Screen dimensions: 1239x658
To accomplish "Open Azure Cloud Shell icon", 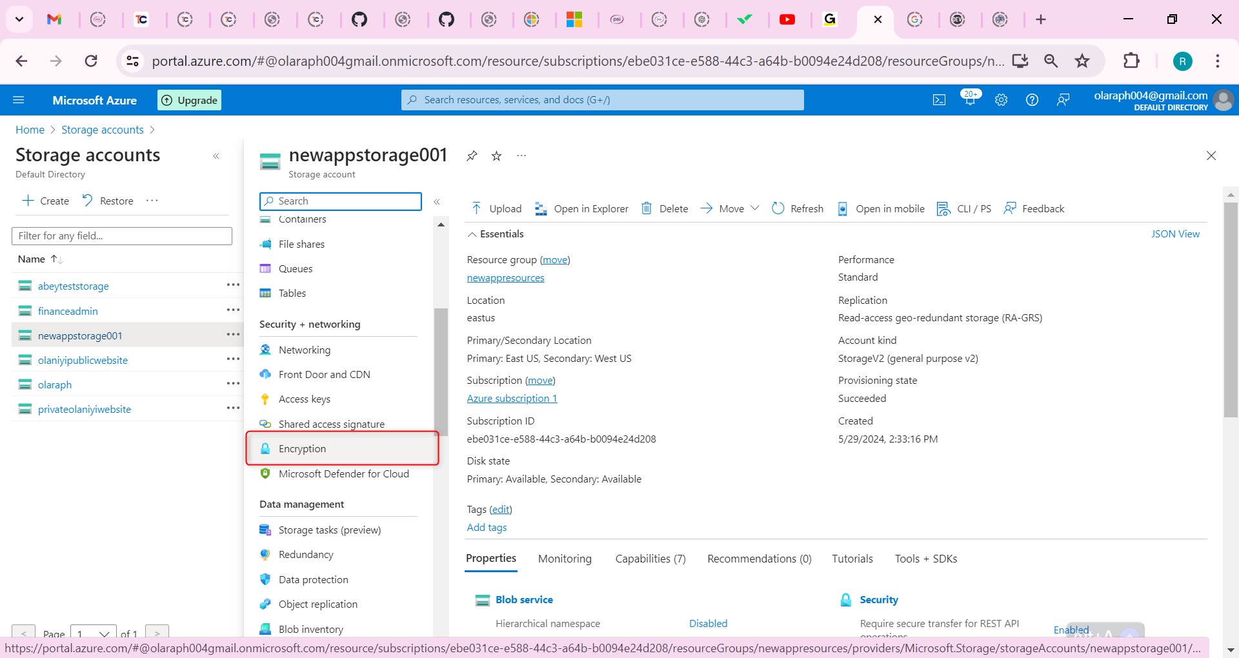I will (939, 100).
